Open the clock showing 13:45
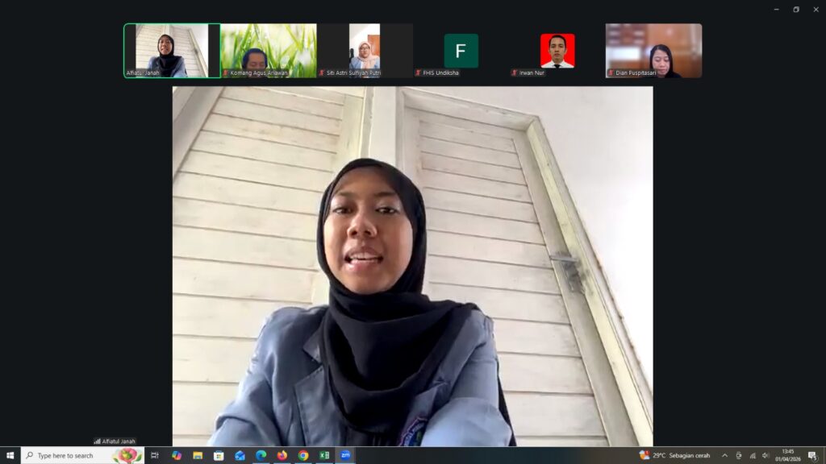The height and width of the screenshot is (464, 826). pyautogui.click(x=787, y=455)
